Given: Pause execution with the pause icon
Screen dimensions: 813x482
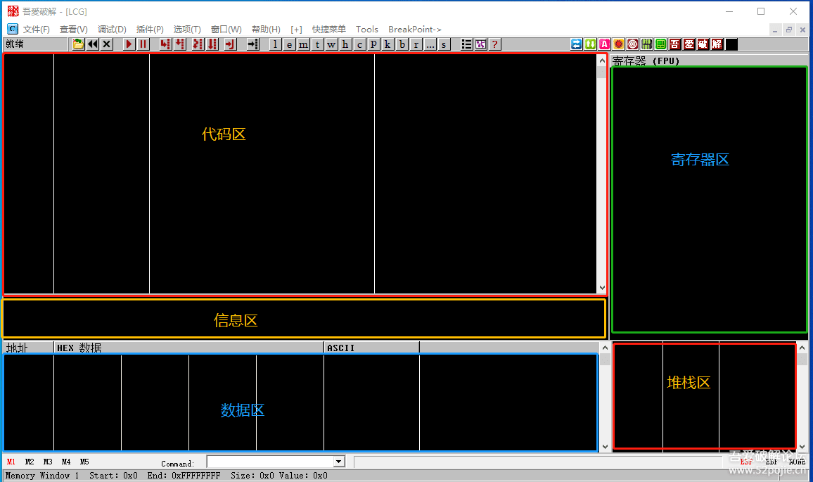Looking at the screenshot, I should 143,44.
